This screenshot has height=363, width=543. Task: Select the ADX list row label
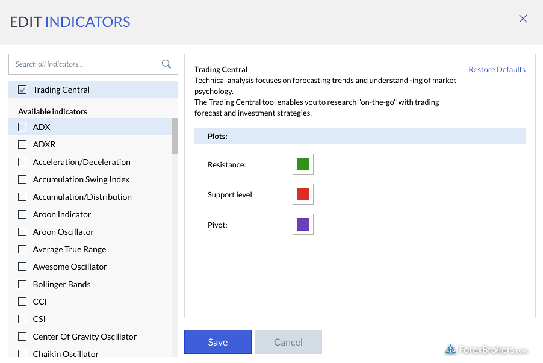click(42, 127)
